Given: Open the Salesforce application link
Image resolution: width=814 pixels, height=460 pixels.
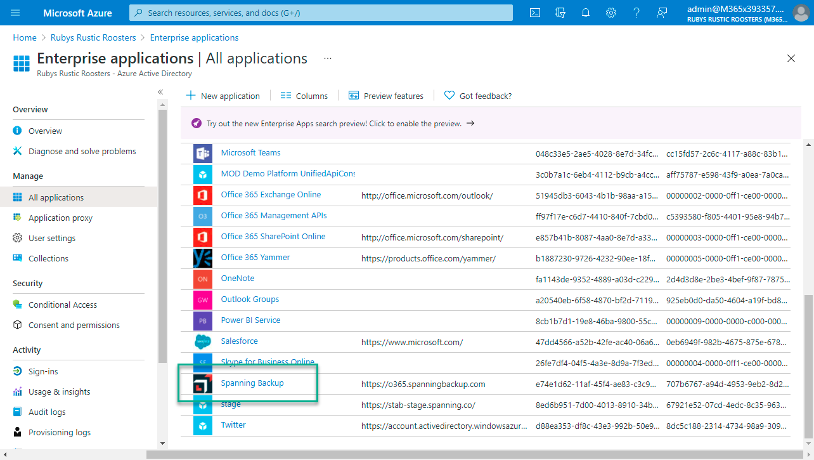Looking at the screenshot, I should [x=239, y=341].
